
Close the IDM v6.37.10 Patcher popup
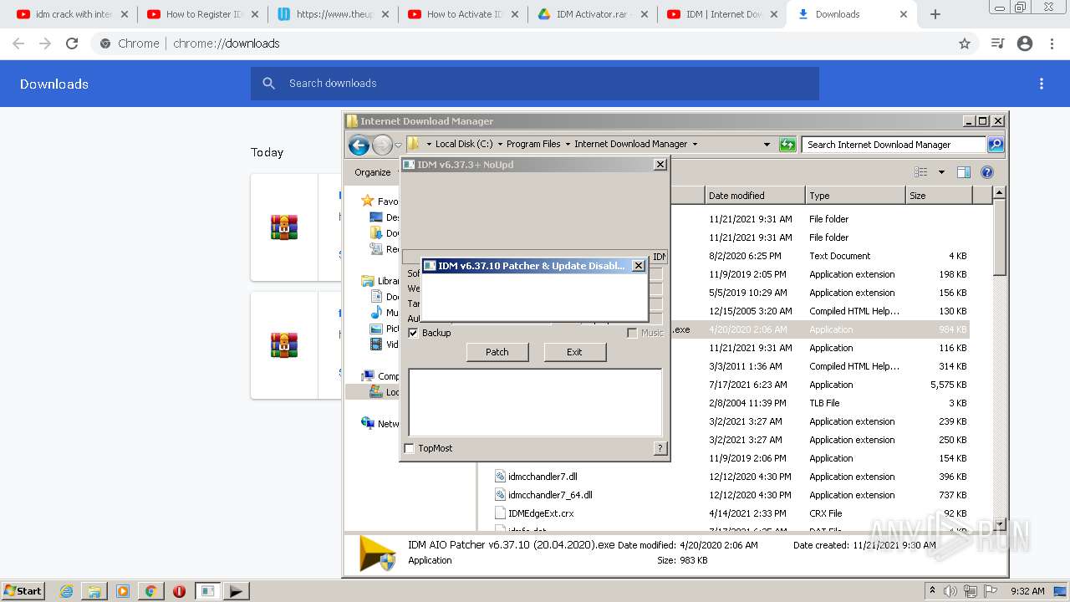[639, 266]
